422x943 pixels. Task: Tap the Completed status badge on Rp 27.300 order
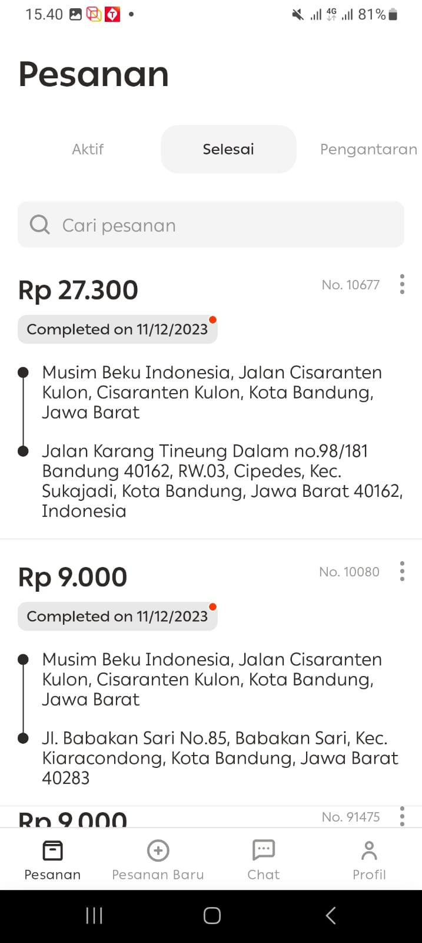[x=118, y=329]
